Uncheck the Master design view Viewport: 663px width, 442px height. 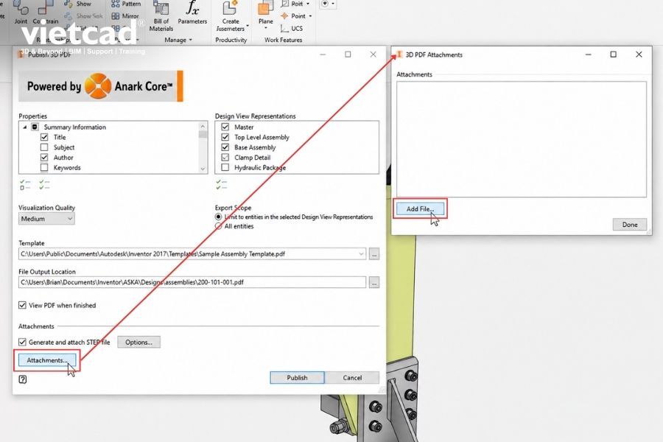225,127
